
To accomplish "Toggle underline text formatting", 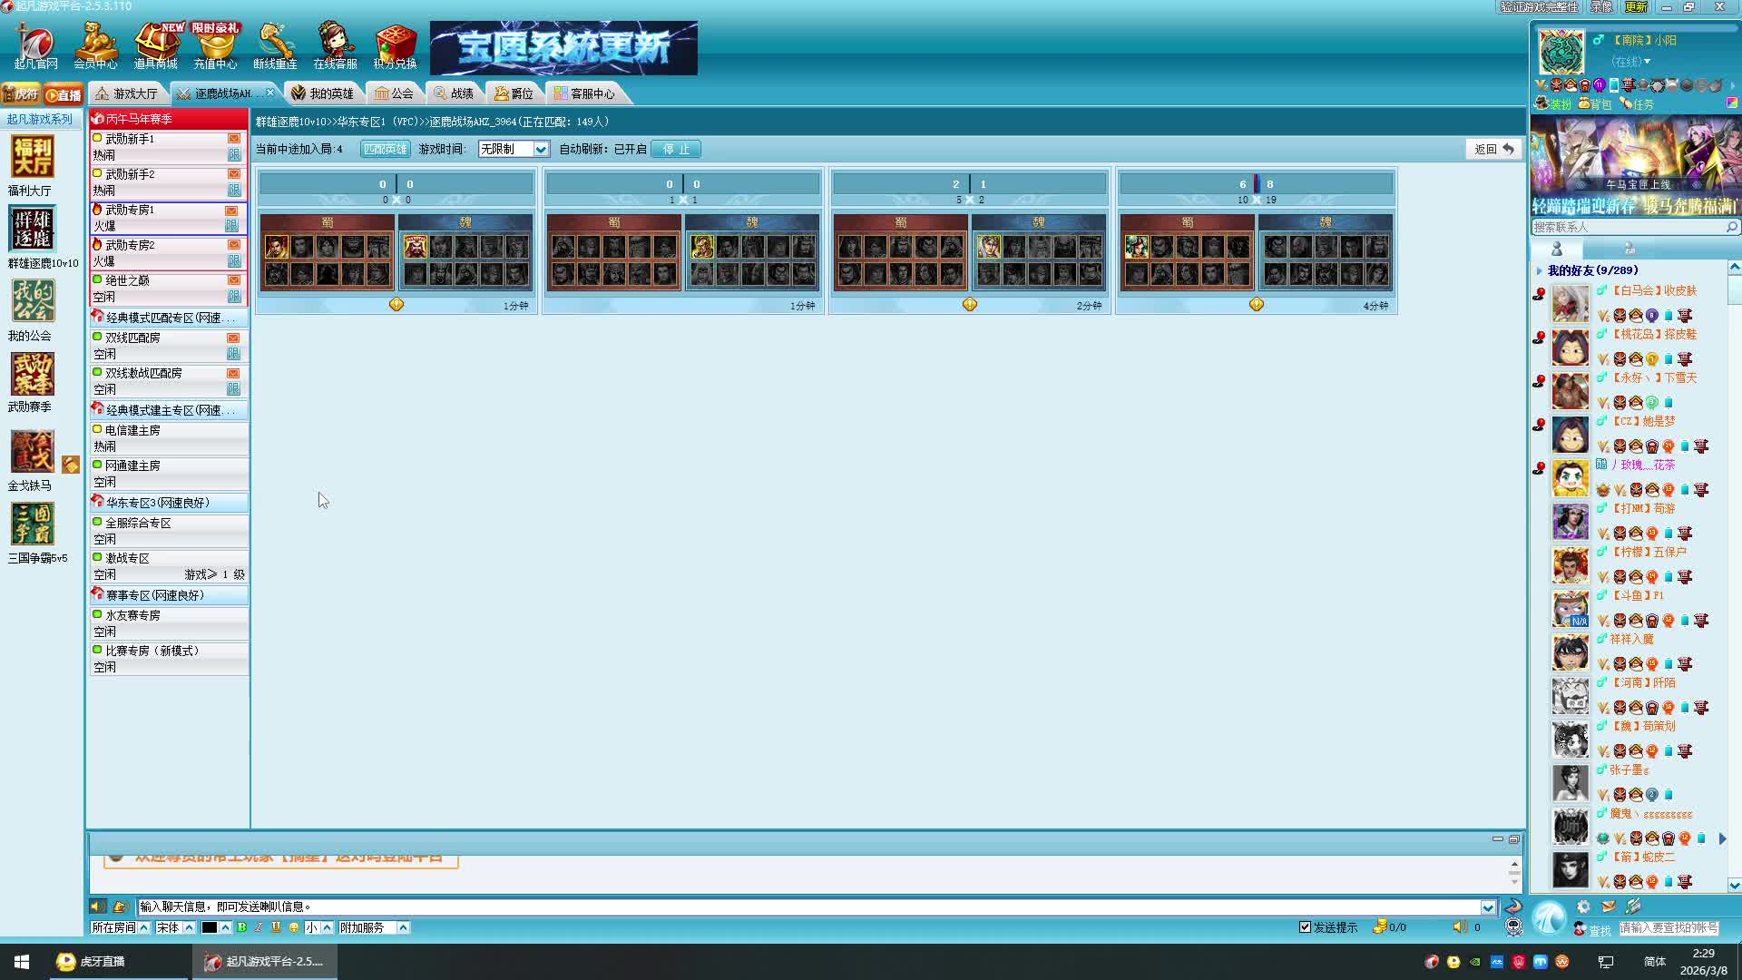I will pos(276,927).
